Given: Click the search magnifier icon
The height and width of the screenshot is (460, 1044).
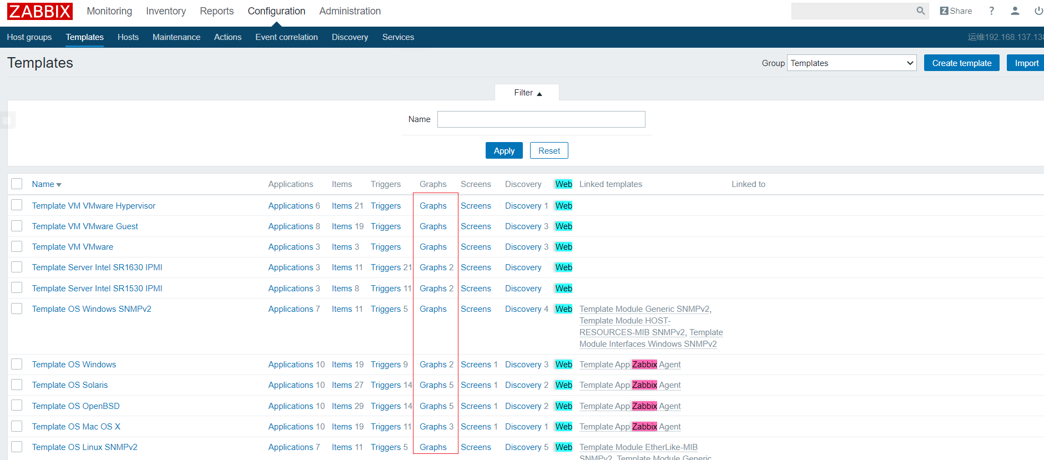Looking at the screenshot, I should click(x=920, y=11).
